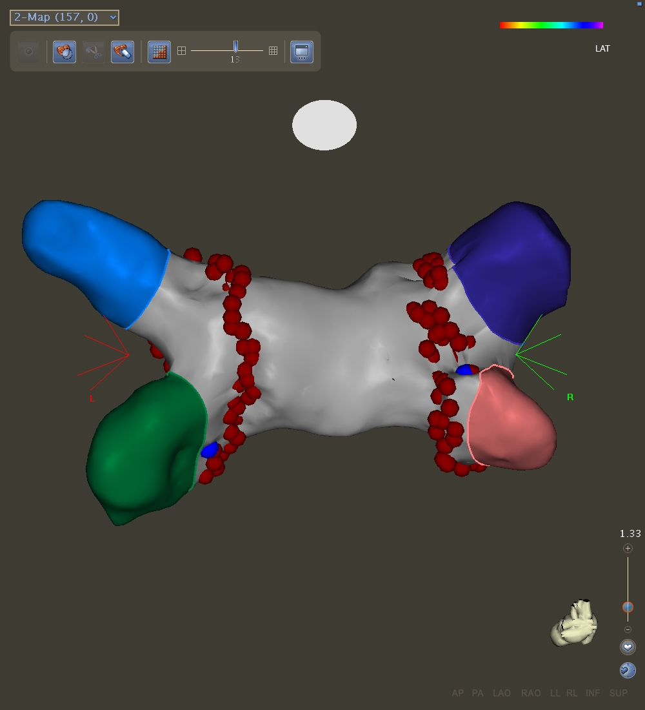The width and height of the screenshot is (645, 710).
Task: Toggle the orange mesh grid display icon
Action: [159, 52]
